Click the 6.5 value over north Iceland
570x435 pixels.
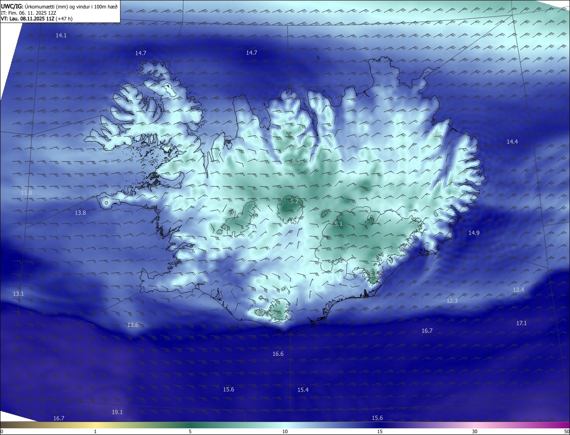296,161
